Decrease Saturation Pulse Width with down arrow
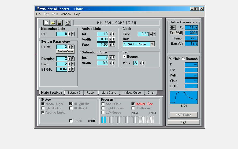 114,63
